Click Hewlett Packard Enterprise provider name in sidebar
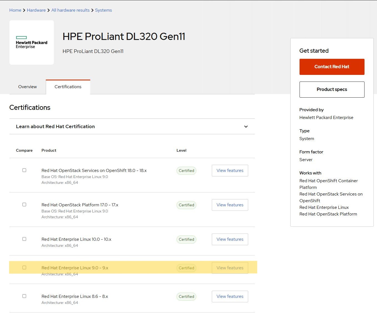Viewport: 377px width, 317px height. (326, 118)
